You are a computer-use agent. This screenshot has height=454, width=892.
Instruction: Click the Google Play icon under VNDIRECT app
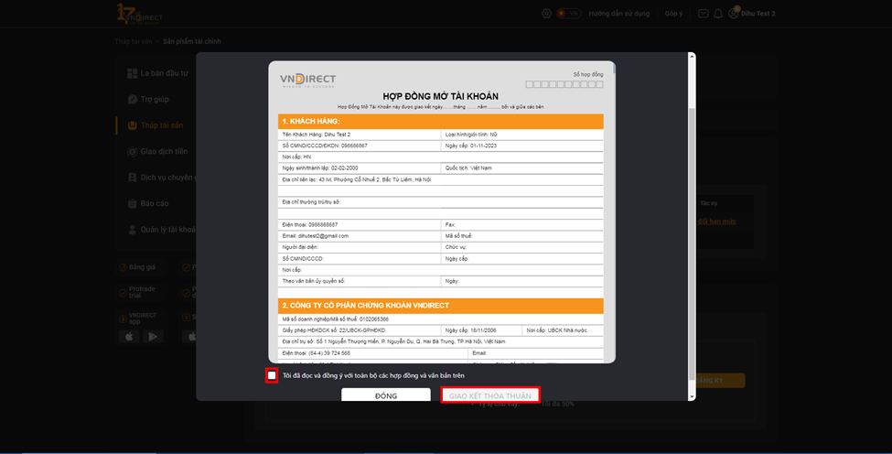(153, 336)
